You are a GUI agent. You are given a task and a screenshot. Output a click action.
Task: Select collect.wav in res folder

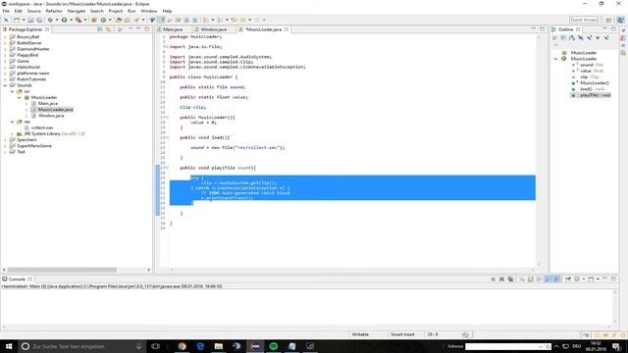point(42,127)
